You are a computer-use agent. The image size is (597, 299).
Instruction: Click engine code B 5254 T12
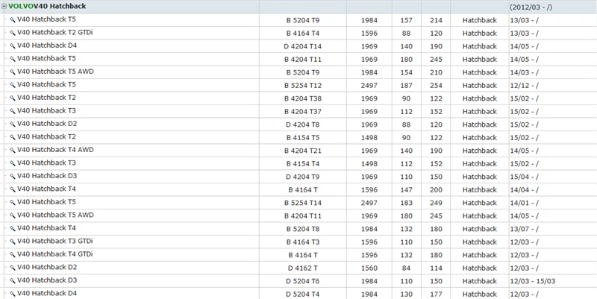[x=303, y=86]
